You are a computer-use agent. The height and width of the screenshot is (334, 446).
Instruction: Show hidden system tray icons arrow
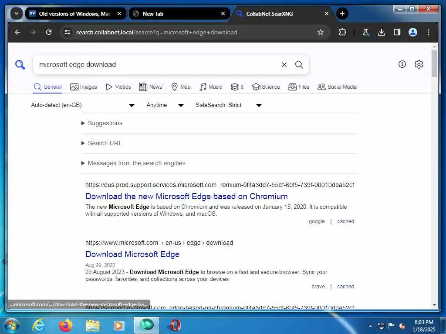[x=370, y=326]
